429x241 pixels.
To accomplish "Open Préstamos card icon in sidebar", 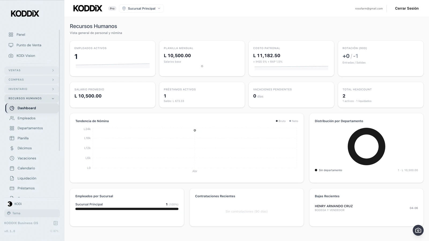I will coord(12,188).
